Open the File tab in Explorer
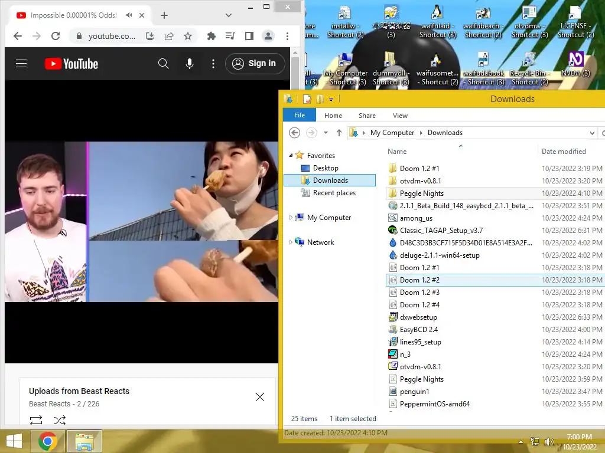Viewport: 605px width, 453px height. pos(300,115)
